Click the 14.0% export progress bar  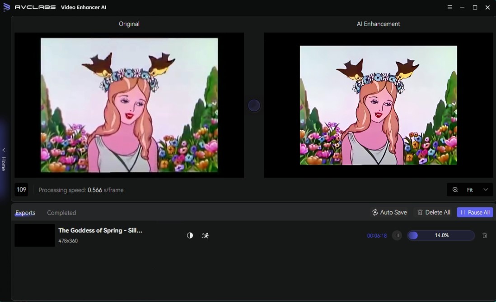pos(440,235)
